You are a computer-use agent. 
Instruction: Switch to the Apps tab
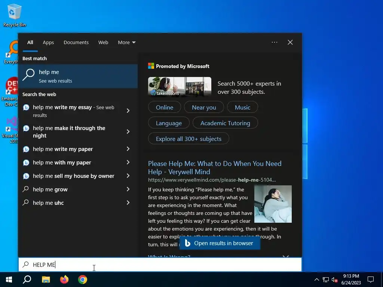pos(48,43)
